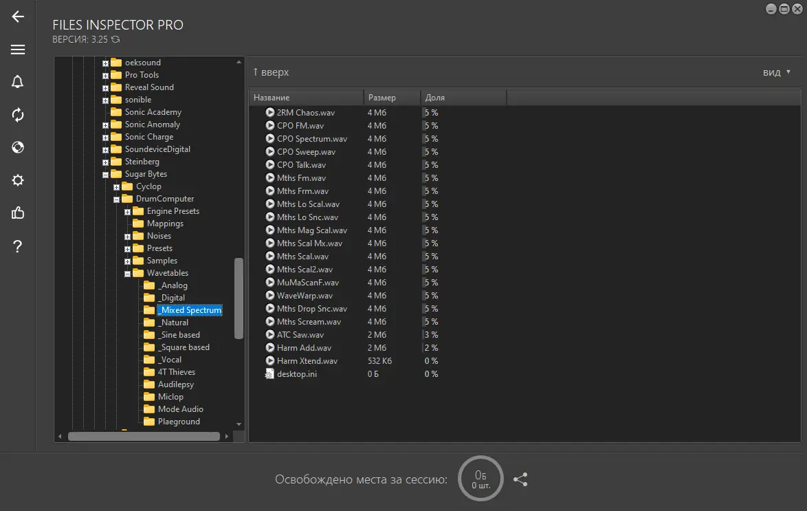Open the вид view dropdown

point(777,73)
